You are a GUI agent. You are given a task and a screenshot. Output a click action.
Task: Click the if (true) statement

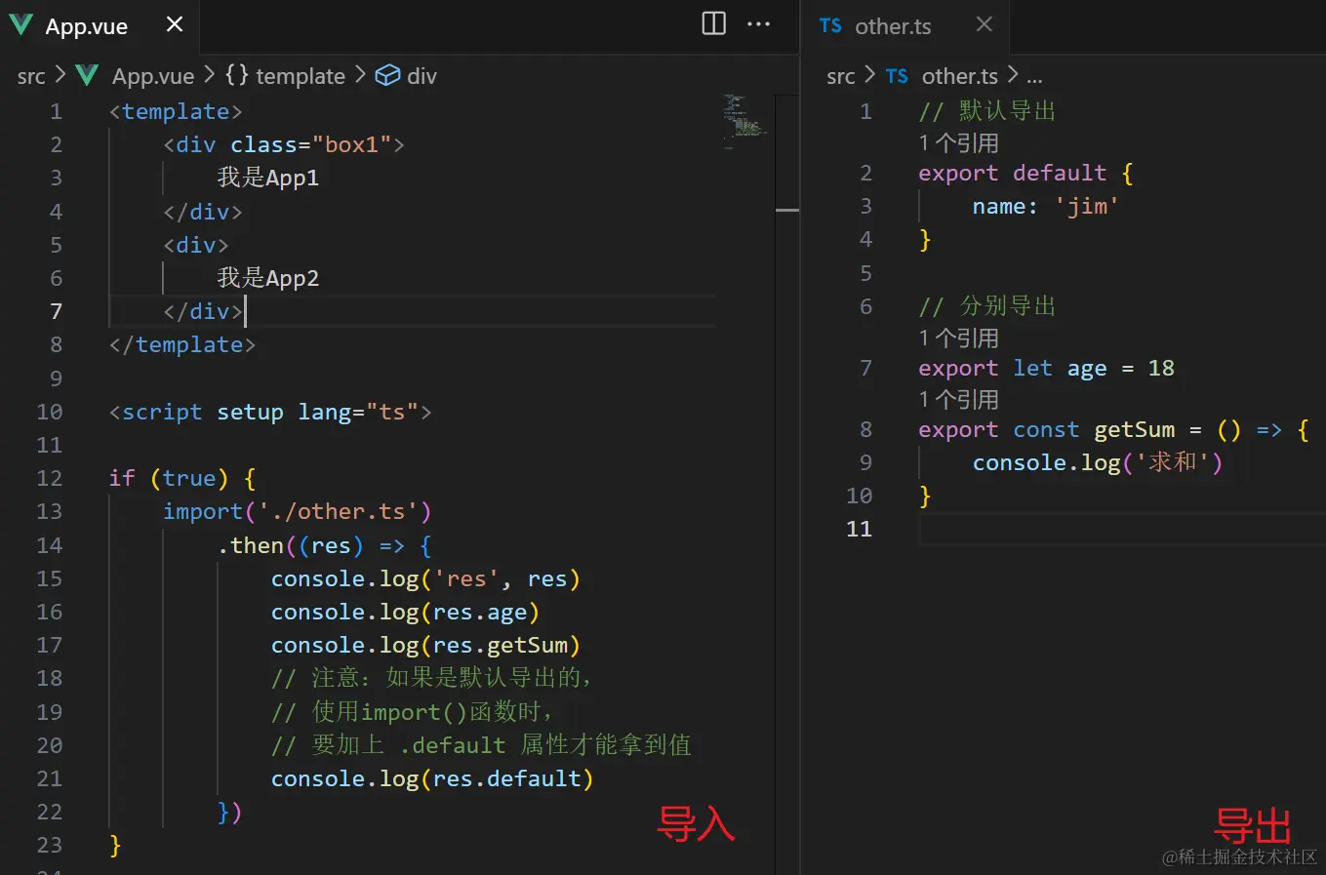tap(182, 478)
